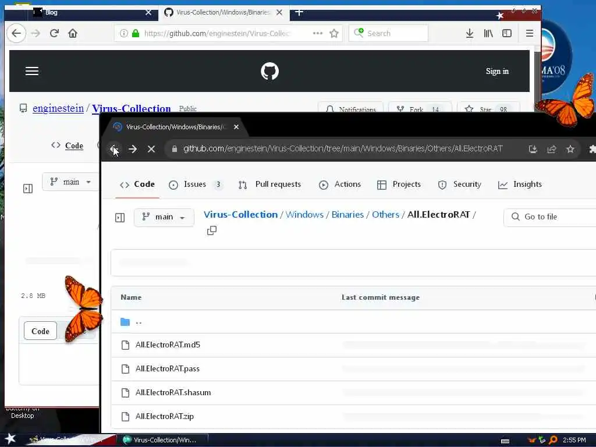Navigate to Binaries breadcrumb folder

point(347,214)
